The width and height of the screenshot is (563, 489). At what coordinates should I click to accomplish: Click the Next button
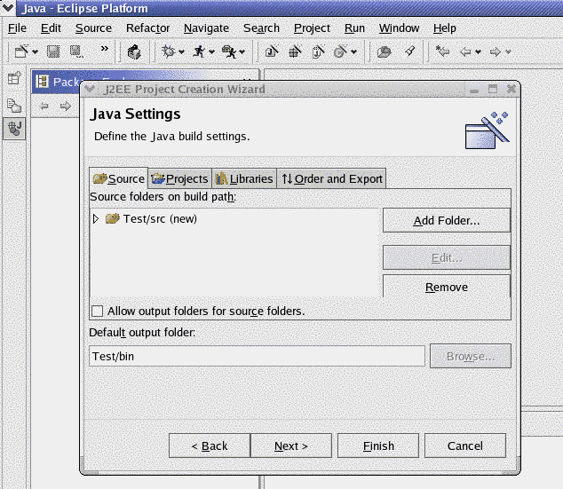pyautogui.click(x=290, y=446)
